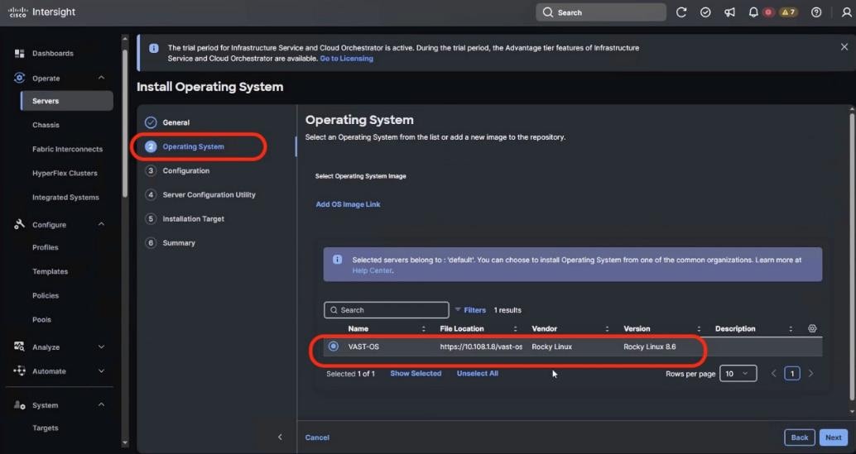
Task: Sort by the Name column arrows
Action: (x=424, y=328)
